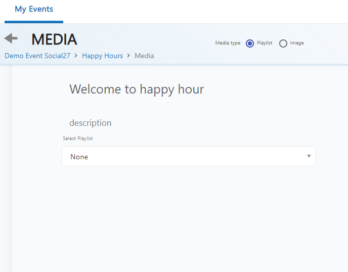
Task: Click the Select Playlist field label
Action: (77, 138)
